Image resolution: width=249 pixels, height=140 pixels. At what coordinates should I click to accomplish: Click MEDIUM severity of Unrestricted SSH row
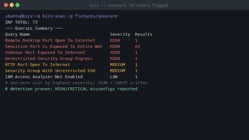pos(117,70)
